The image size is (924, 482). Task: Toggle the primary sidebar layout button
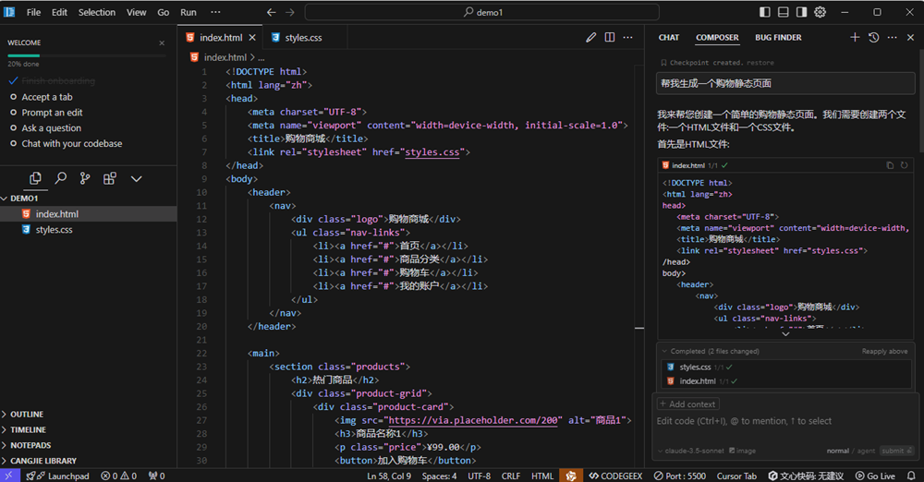coord(765,13)
